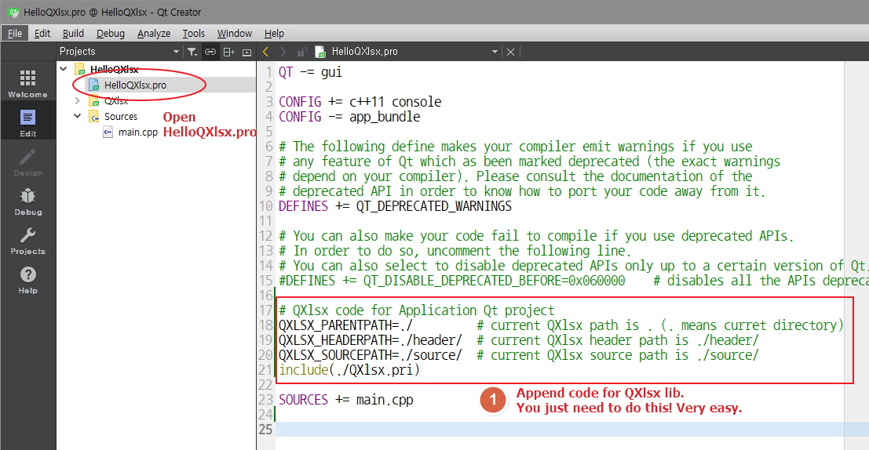Collapse the HelloQXlsx project root

(x=63, y=70)
